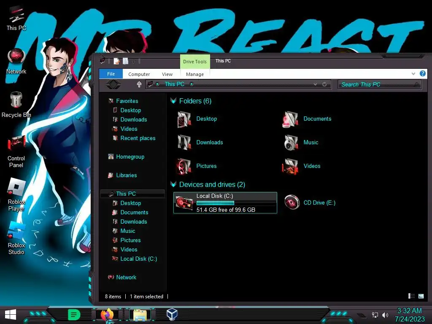
Task: Open the Videos folder icon in Folders
Action: click(x=290, y=166)
